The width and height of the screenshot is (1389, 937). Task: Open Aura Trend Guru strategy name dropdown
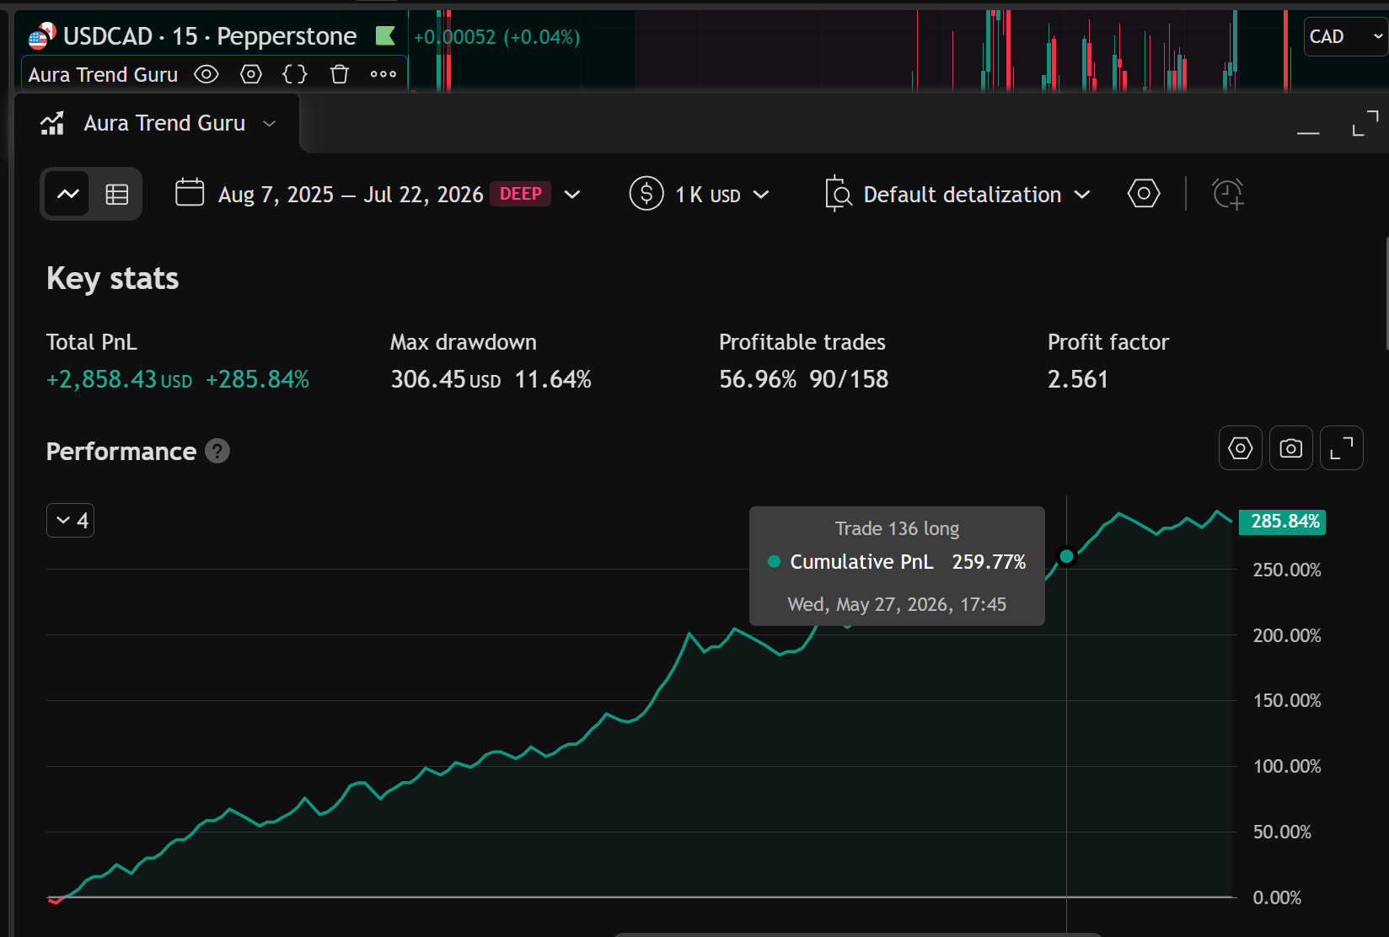(270, 123)
